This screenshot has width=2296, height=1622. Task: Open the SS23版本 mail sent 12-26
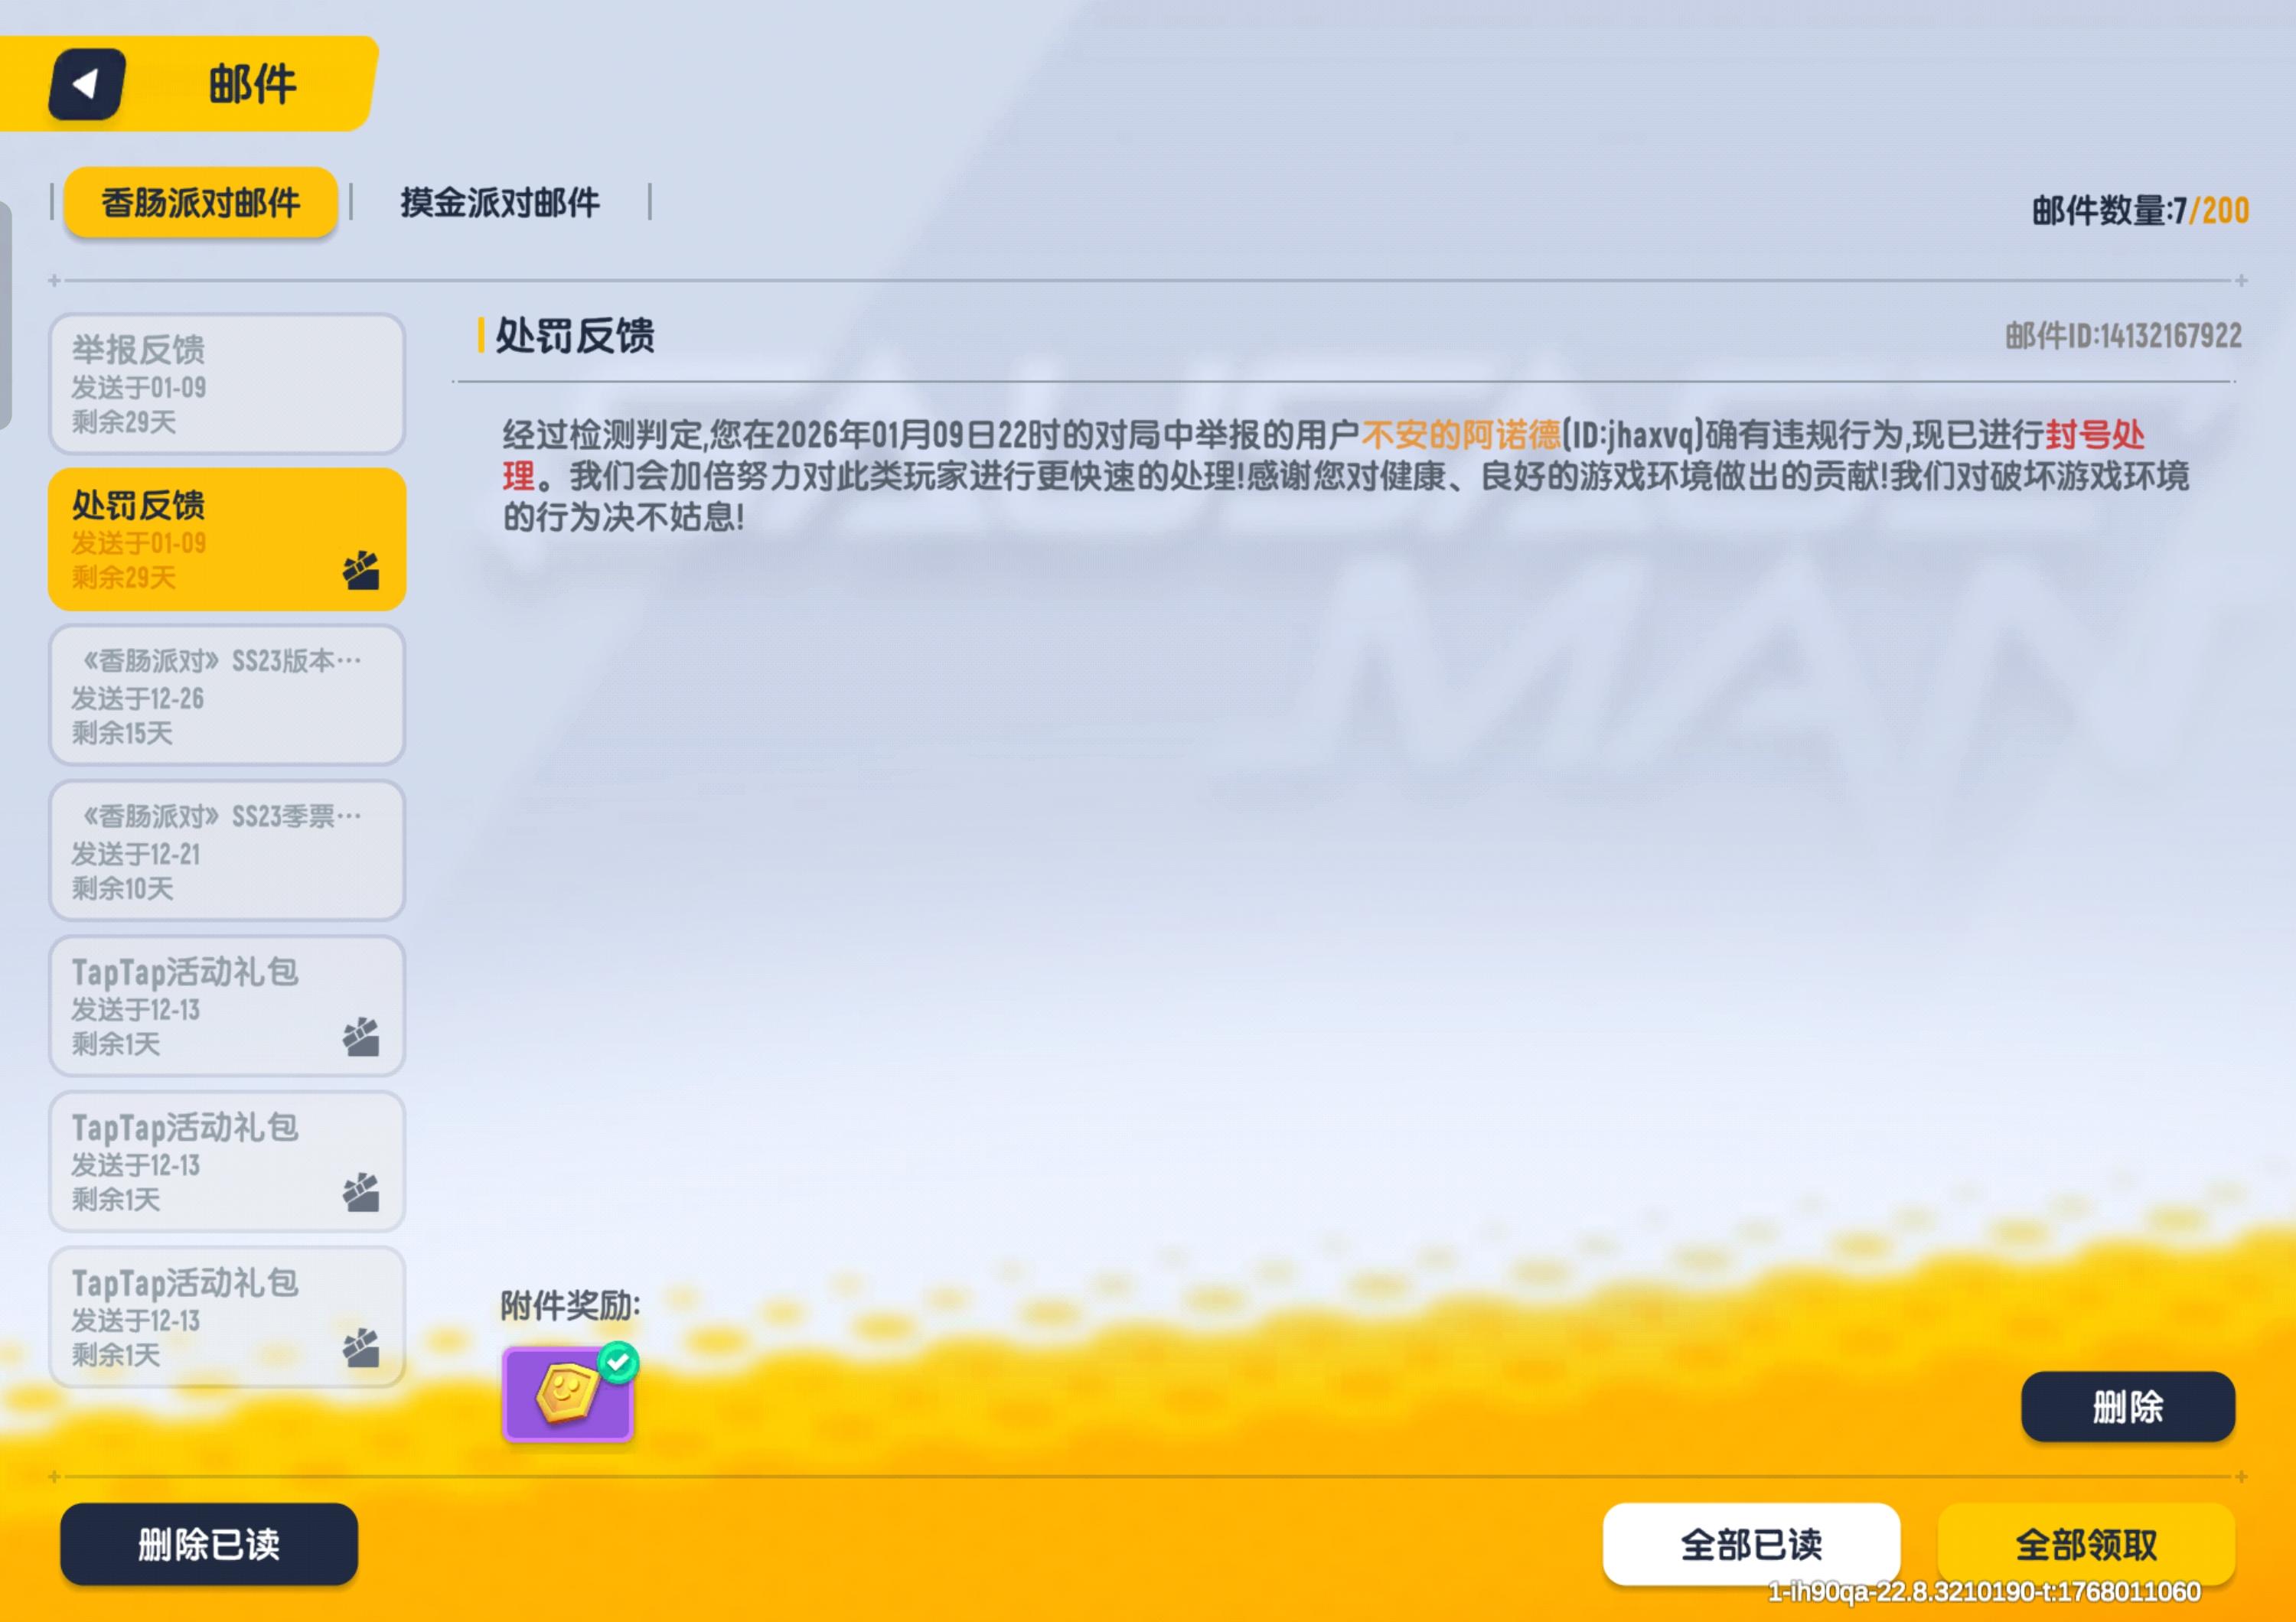[226, 695]
